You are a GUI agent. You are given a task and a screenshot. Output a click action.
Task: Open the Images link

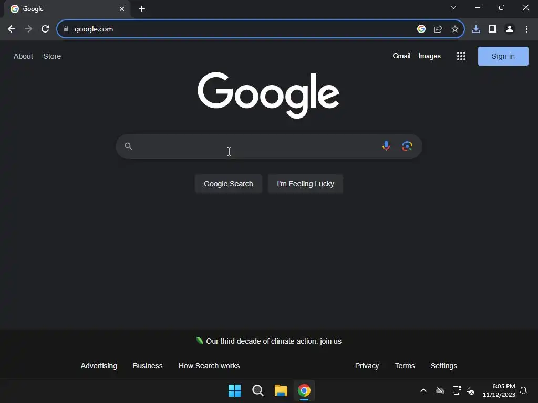(429, 56)
